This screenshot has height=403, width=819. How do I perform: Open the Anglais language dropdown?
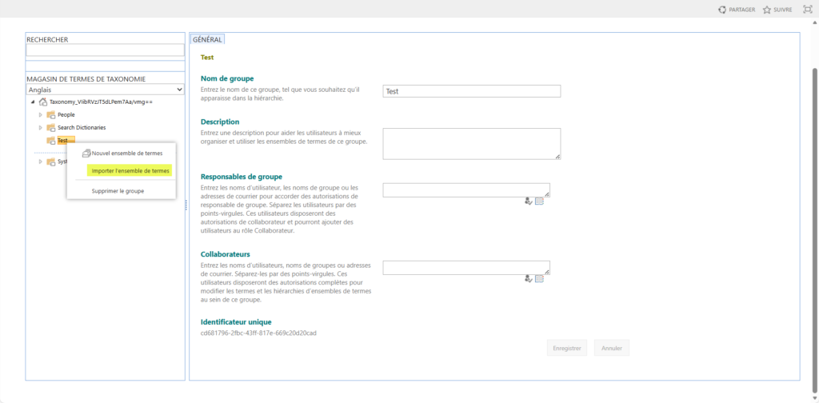tap(105, 90)
